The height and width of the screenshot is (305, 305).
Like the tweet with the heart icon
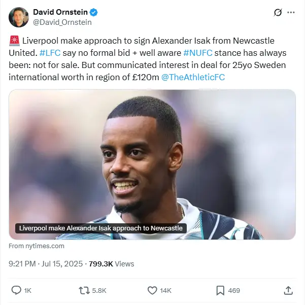pos(152,290)
